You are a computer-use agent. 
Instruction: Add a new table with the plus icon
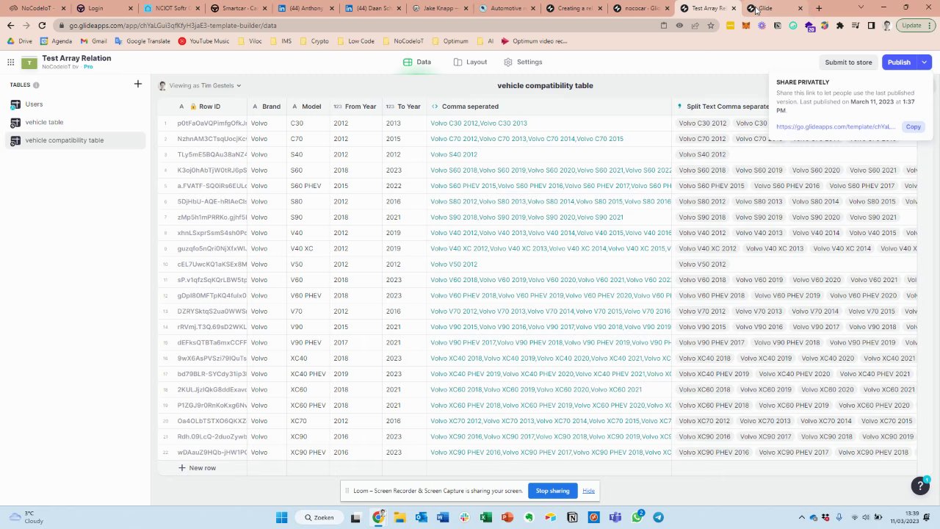pos(137,84)
